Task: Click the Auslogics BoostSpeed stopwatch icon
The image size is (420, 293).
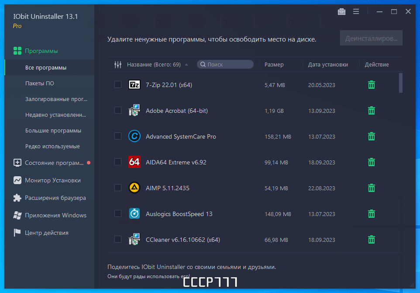Action: [x=134, y=213]
